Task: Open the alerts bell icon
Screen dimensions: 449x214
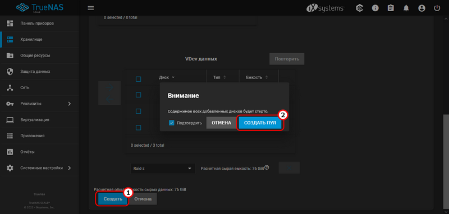Action: tap(406, 8)
